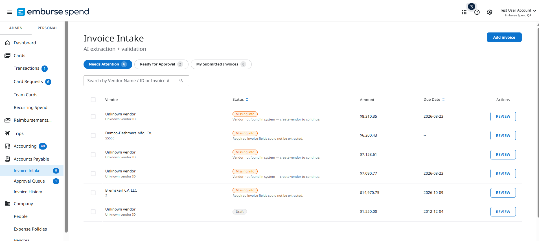Click the Accounts Payable icon

(8, 159)
